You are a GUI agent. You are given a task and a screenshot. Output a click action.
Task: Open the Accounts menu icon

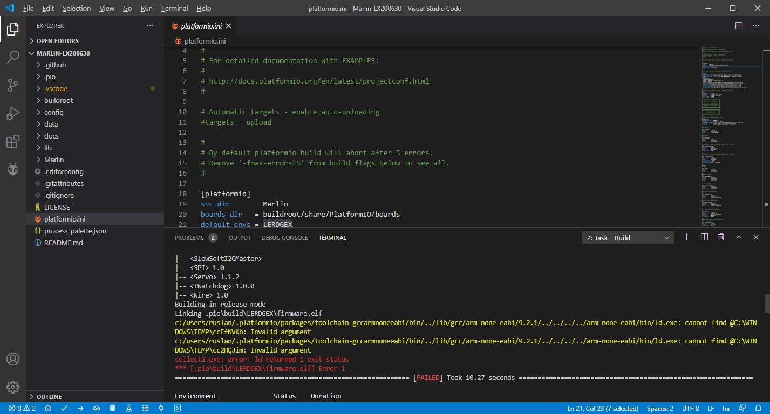pyautogui.click(x=13, y=359)
